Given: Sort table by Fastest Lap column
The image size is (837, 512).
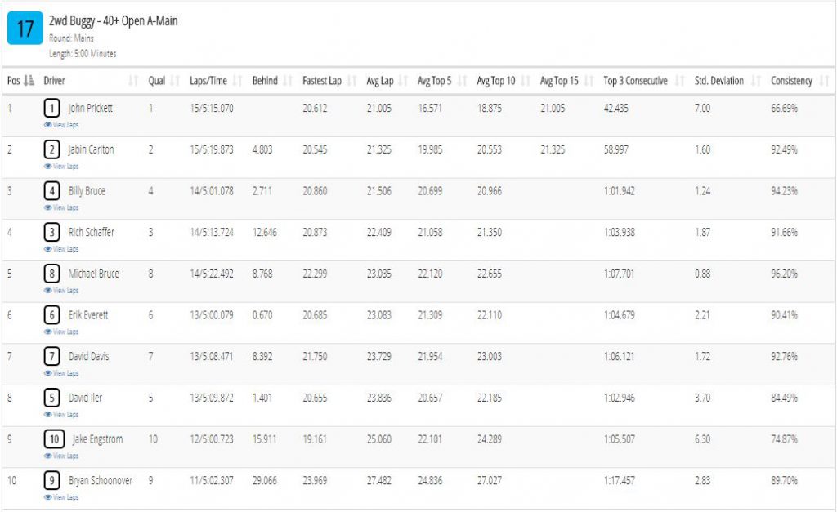Looking at the screenshot, I should coord(351,81).
